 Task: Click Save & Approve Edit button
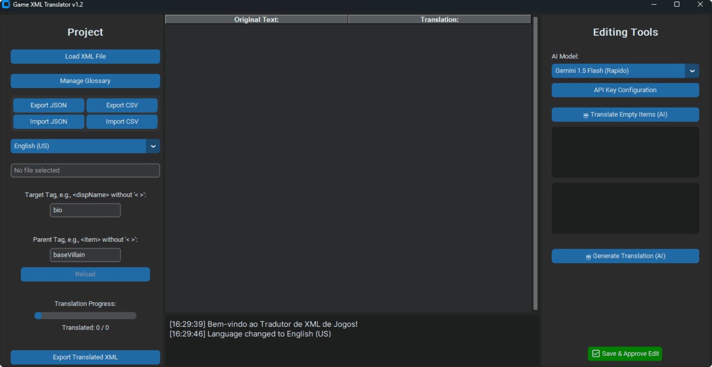pos(625,353)
